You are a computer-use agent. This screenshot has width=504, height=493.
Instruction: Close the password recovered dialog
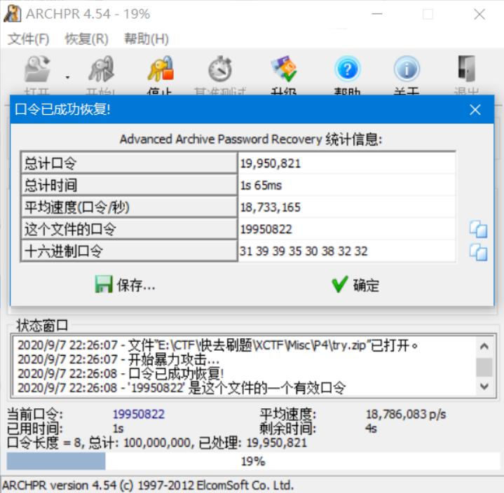[475, 110]
